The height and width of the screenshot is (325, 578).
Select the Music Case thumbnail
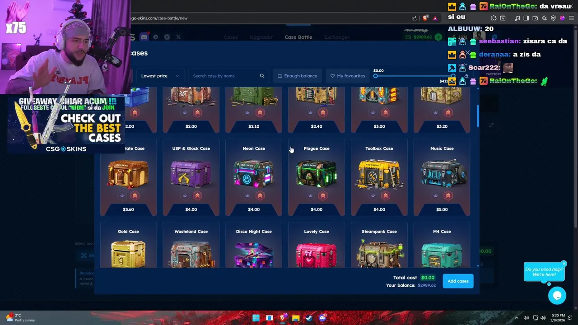tap(442, 174)
